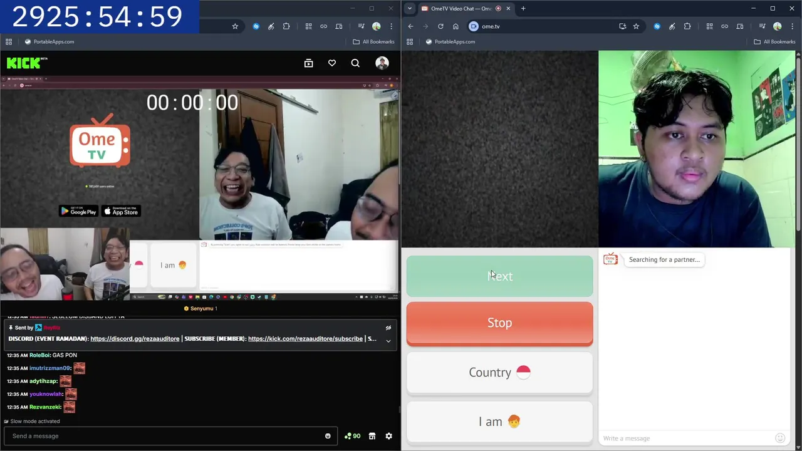Open the Kick profile avatar menu
Screen dimensions: 802x451
pos(382,63)
